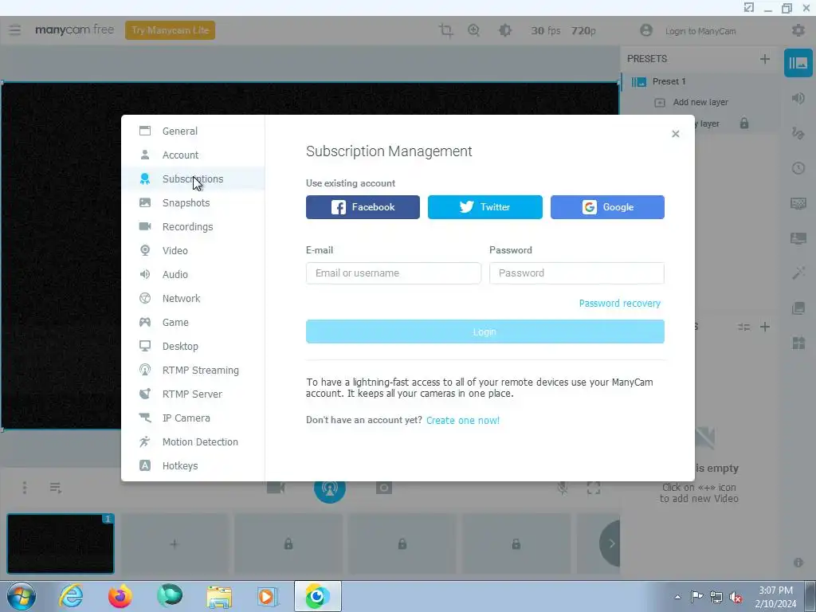Viewport: 816px width, 612px height.
Task: Open the IP Camera settings tab
Action: coord(193,418)
